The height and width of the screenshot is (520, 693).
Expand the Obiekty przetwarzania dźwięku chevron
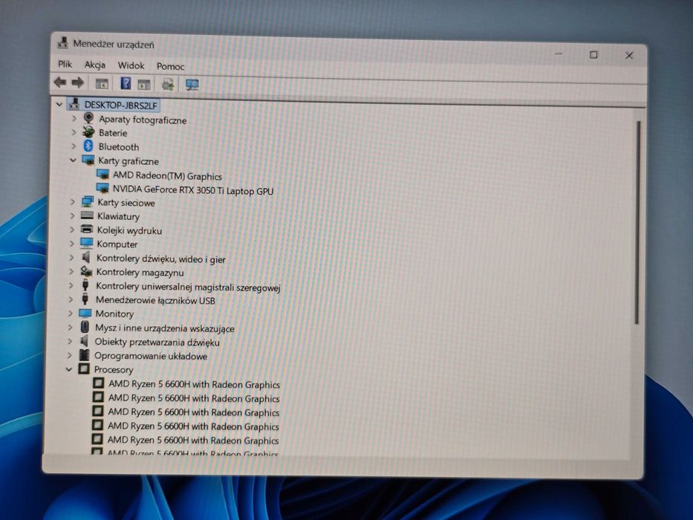click(x=70, y=341)
